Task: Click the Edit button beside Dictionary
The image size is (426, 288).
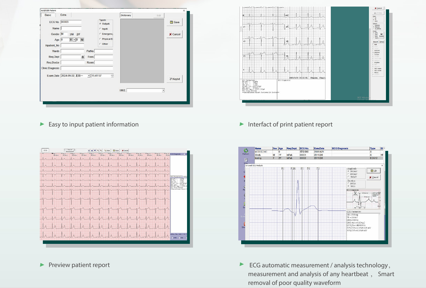Action: click(159, 15)
